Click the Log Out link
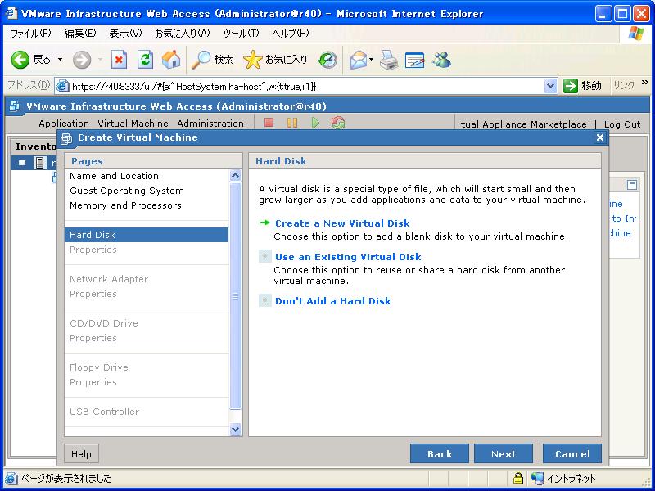 622,124
